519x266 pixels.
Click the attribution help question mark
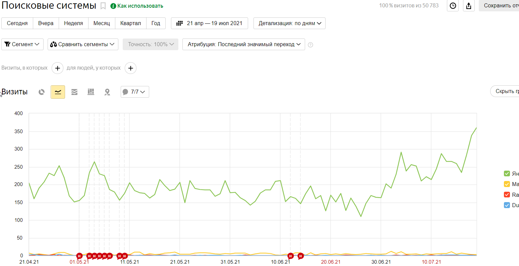(310, 45)
